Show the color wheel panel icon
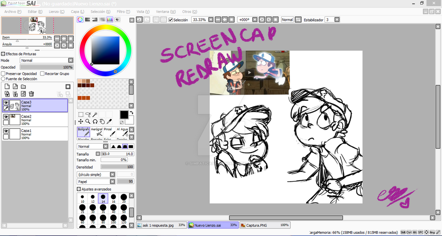 80,19
